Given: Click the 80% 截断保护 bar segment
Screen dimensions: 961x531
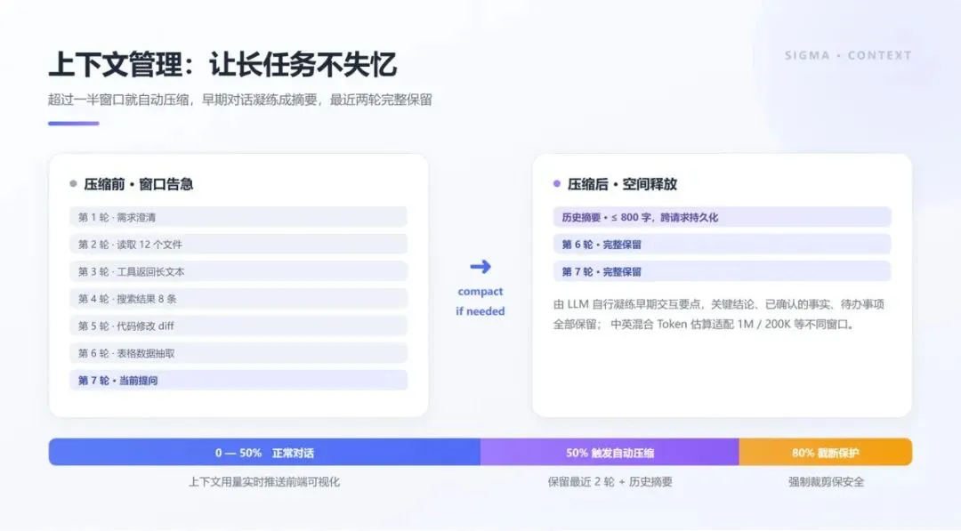Looking at the screenshot, I should pos(826,453).
